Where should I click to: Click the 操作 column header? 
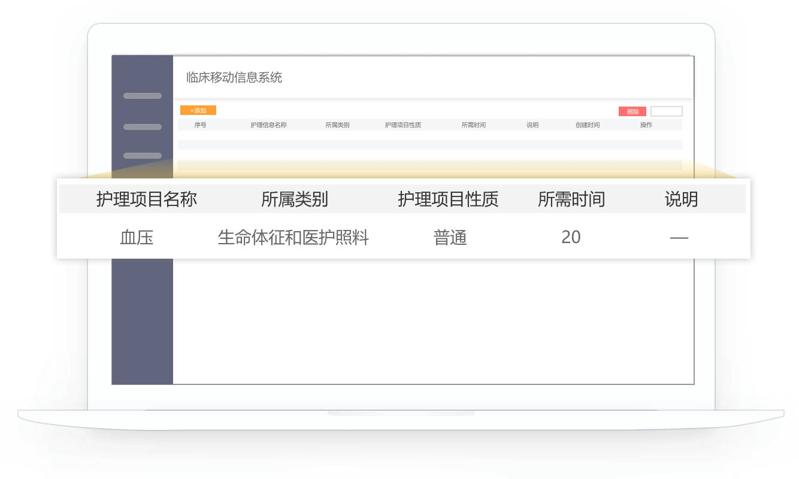646,125
